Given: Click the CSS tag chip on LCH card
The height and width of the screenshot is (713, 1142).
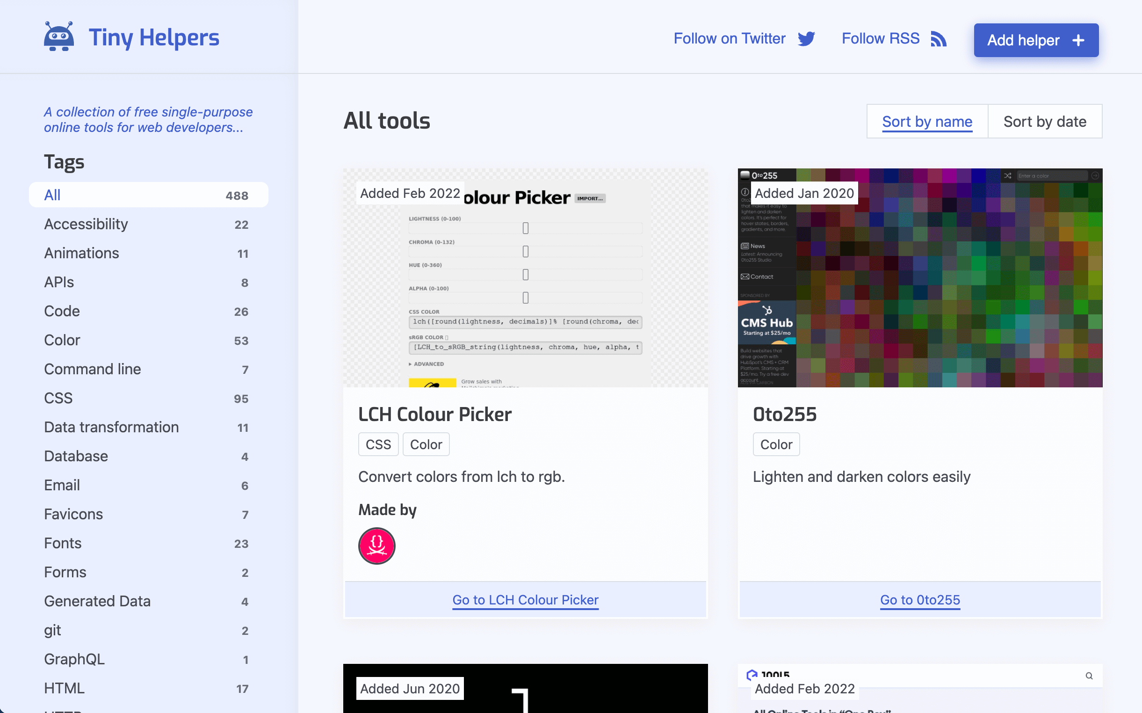Looking at the screenshot, I should 378,444.
